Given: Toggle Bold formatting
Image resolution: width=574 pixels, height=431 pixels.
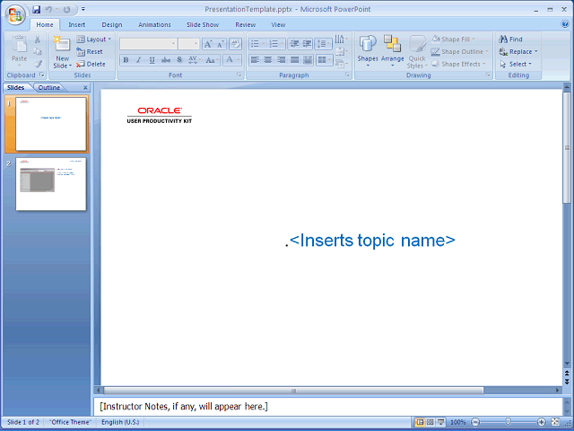Looking at the screenshot, I should (126, 60).
